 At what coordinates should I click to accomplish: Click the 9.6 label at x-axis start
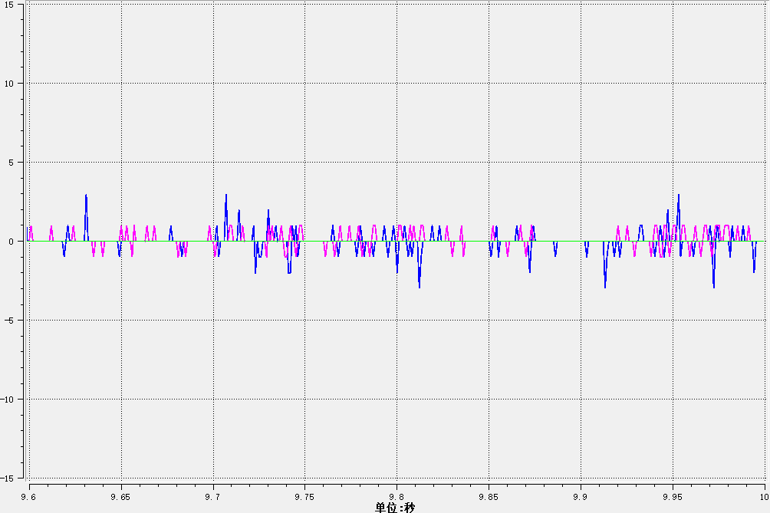[29, 497]
